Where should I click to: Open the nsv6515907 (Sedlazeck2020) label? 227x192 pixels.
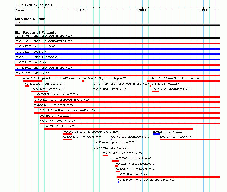point(134,164)
